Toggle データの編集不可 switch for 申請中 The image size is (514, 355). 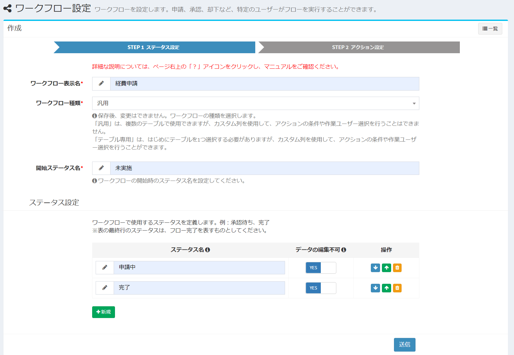point(320,268)
